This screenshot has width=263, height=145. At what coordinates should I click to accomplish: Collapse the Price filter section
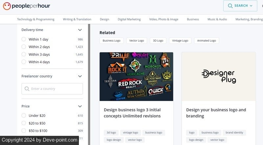(x=80, y=106)
